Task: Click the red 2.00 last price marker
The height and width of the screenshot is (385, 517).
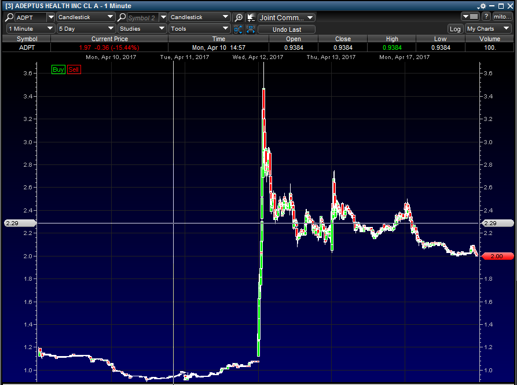Action: point(497,256)
